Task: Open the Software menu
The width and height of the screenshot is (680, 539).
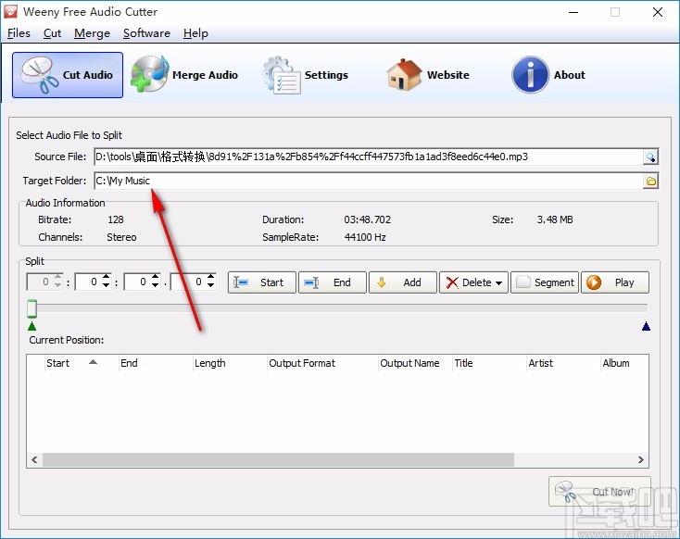Action: (146, 33)
